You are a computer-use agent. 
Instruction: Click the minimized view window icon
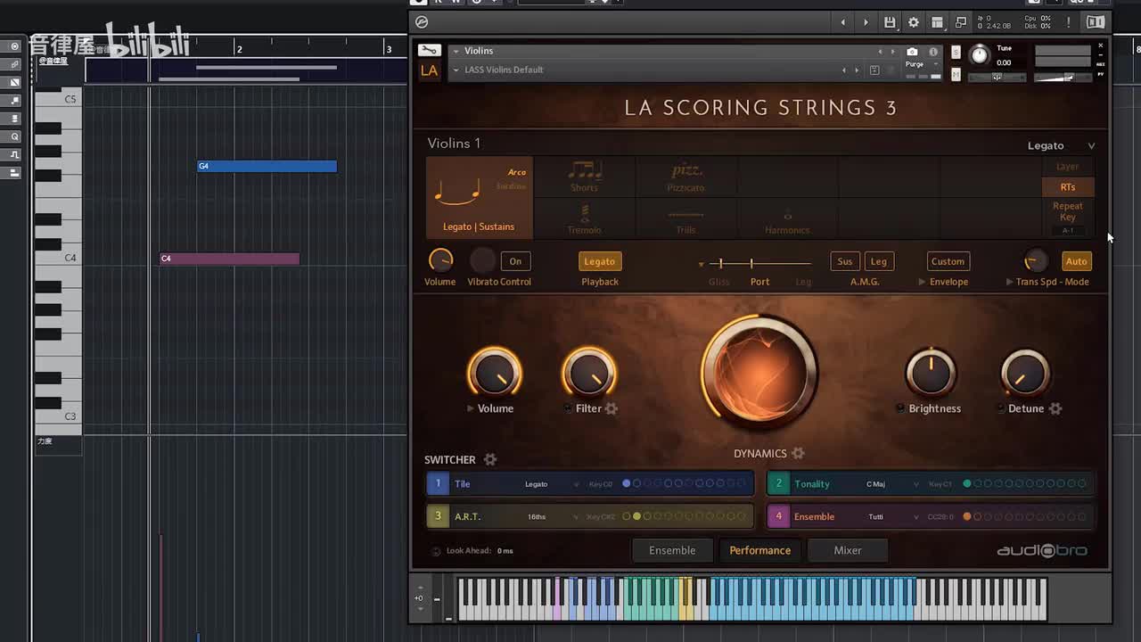(961, 22)
